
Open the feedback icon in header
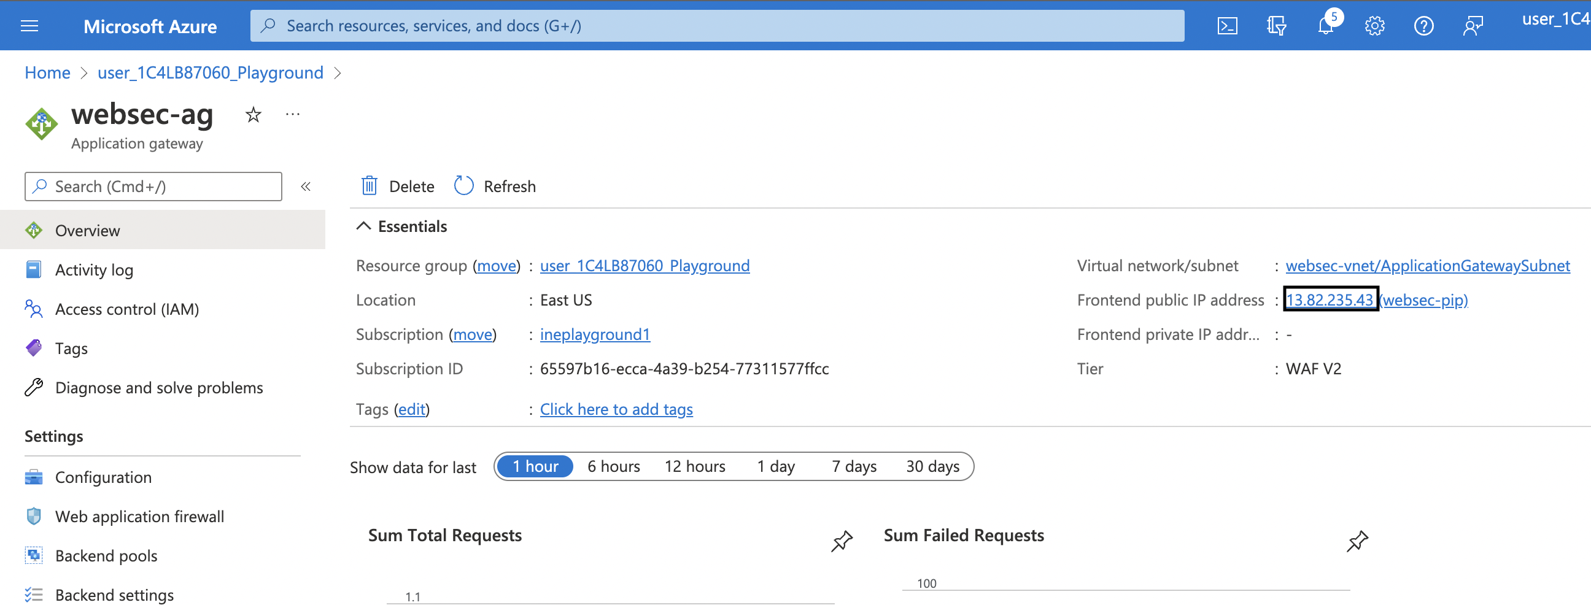(x=1473, y=26)
